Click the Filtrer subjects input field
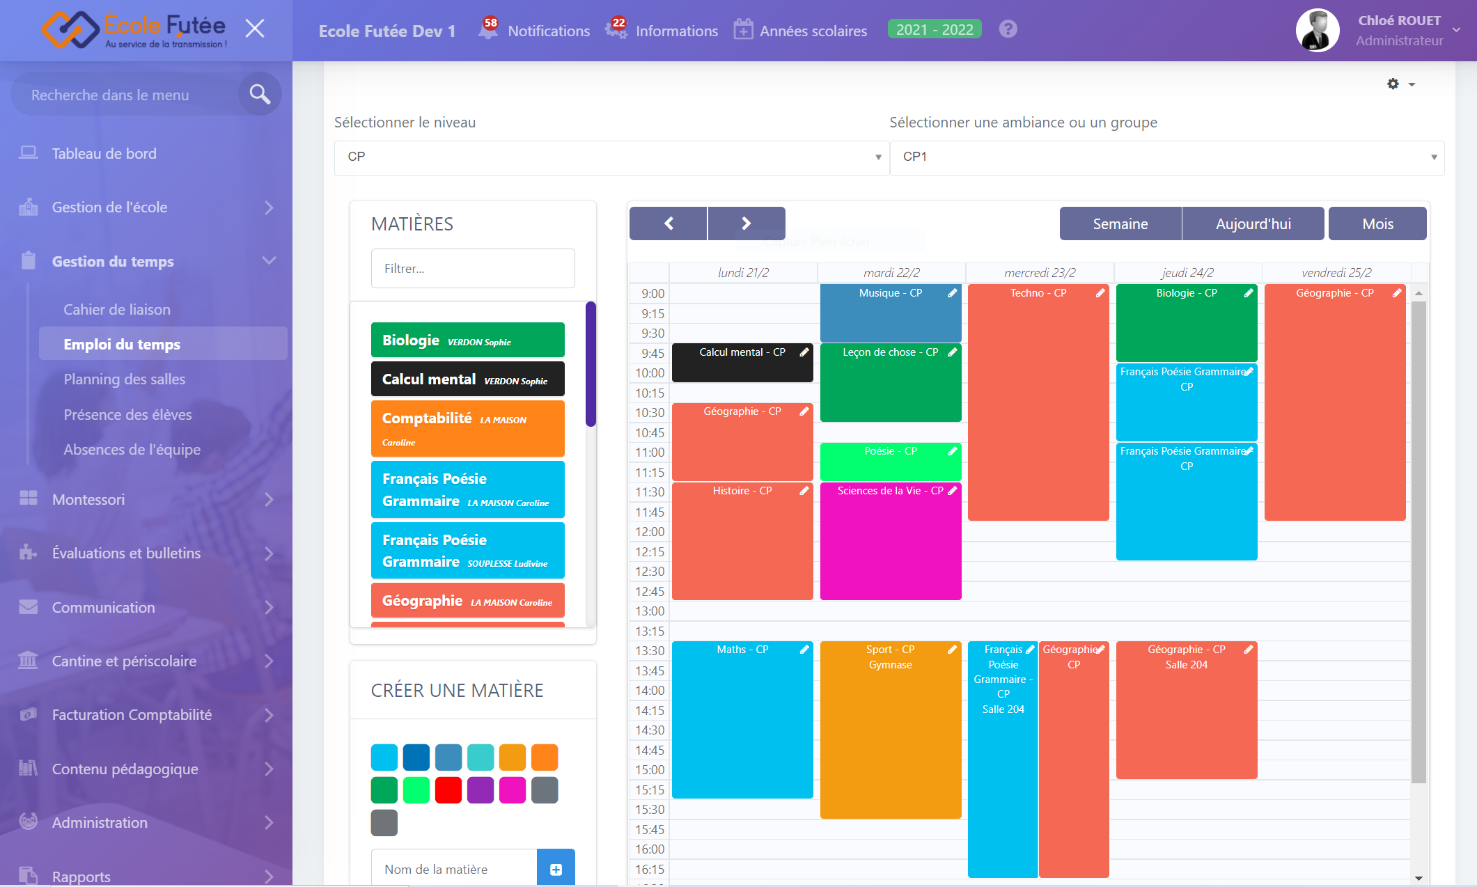Screen dimensions: 1477x887 tap(473, 269)
